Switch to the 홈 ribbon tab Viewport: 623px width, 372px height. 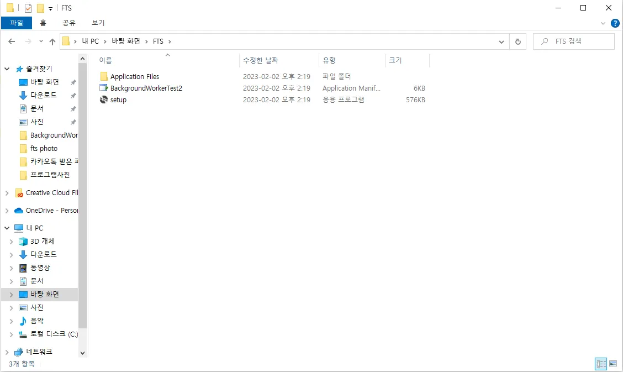click(43, 23)
